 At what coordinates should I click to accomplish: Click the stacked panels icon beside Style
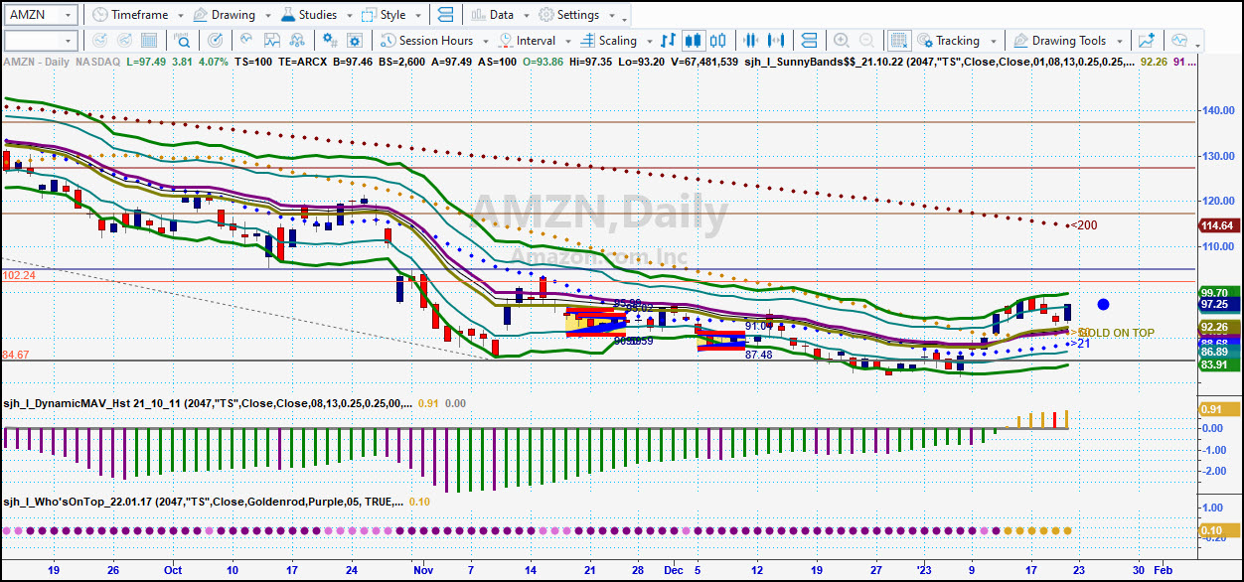tap(444, 15)
